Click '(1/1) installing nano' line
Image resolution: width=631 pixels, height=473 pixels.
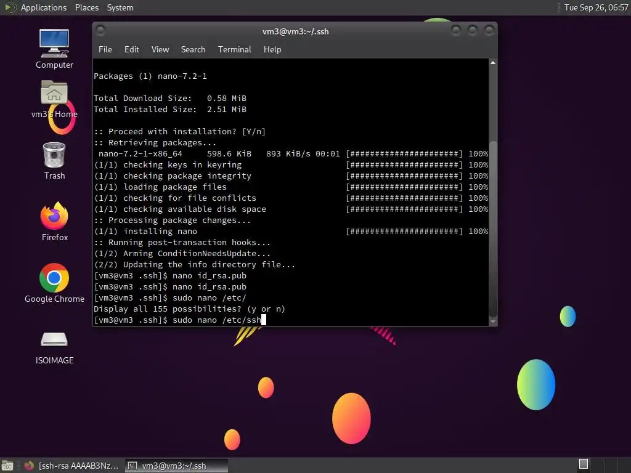[x=291, y=232]
